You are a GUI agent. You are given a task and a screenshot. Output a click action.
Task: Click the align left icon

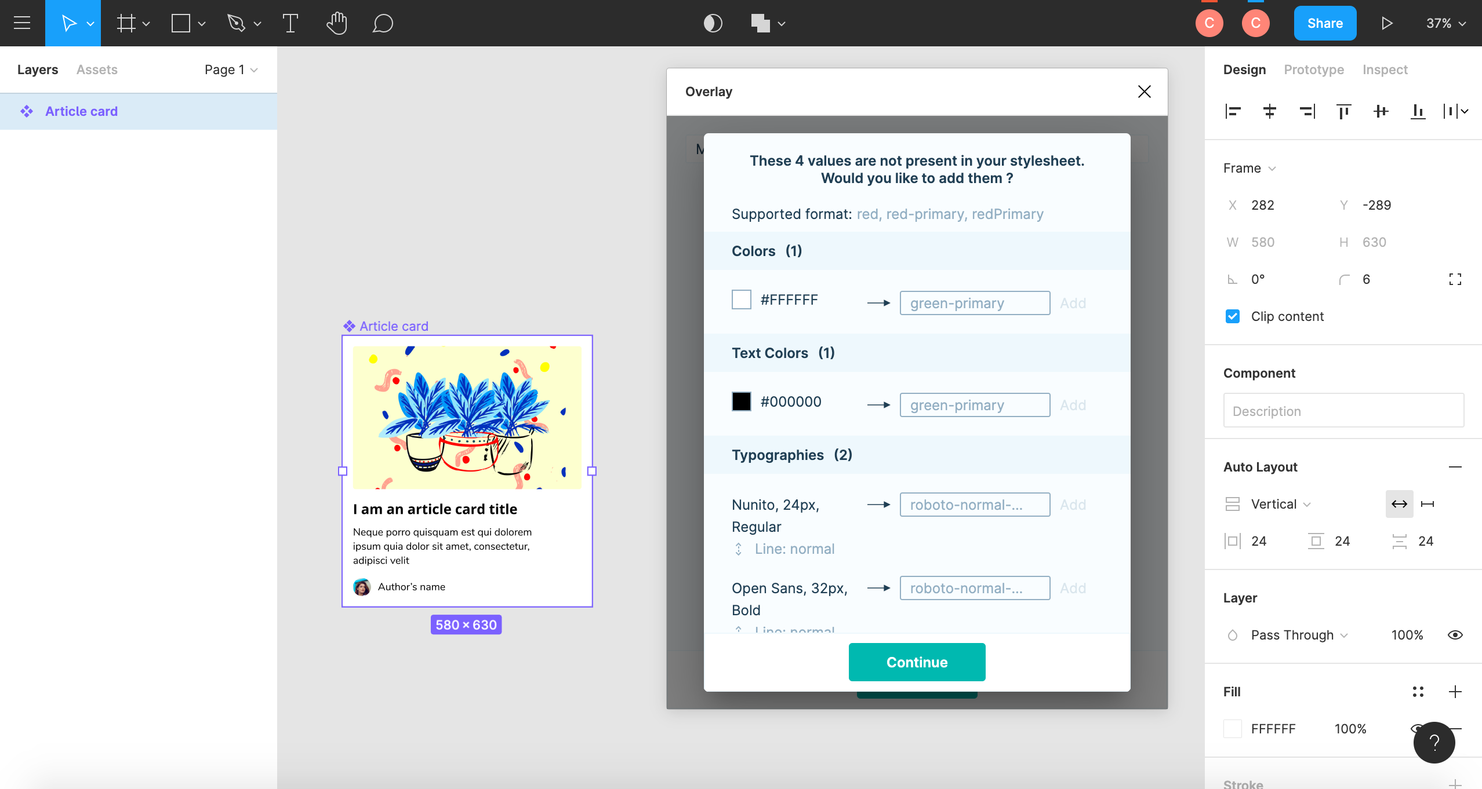(x=1233, y=111)
